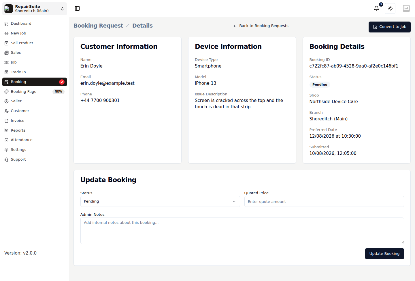
Task: Click the Admin Notes resize handle
Action: [x=402, y=242]
